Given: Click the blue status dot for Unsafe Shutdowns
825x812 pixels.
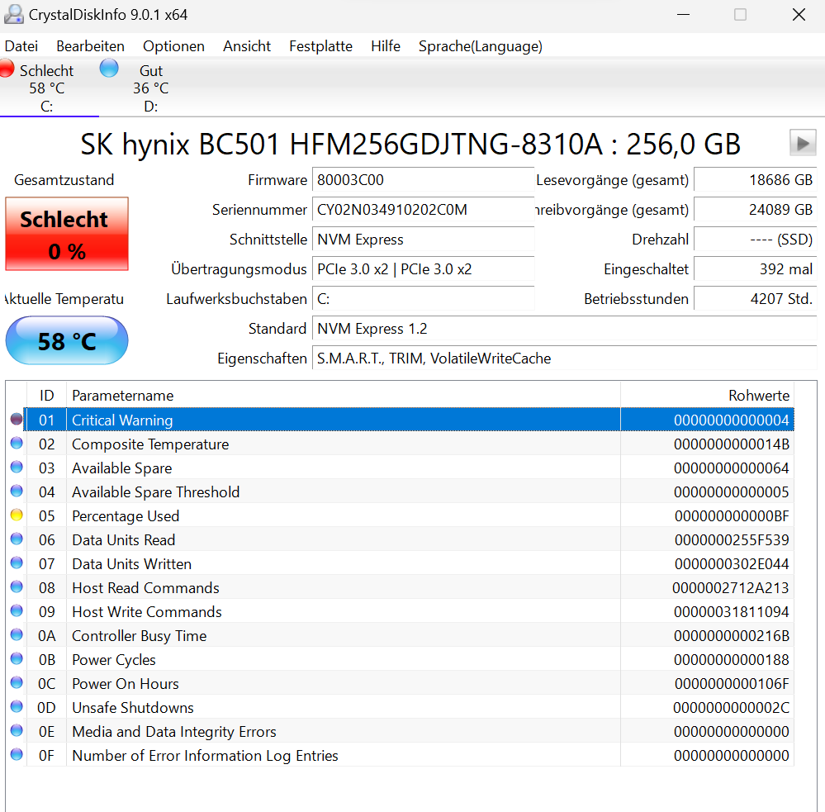Looking at the screenshot, I should (17, 706).
